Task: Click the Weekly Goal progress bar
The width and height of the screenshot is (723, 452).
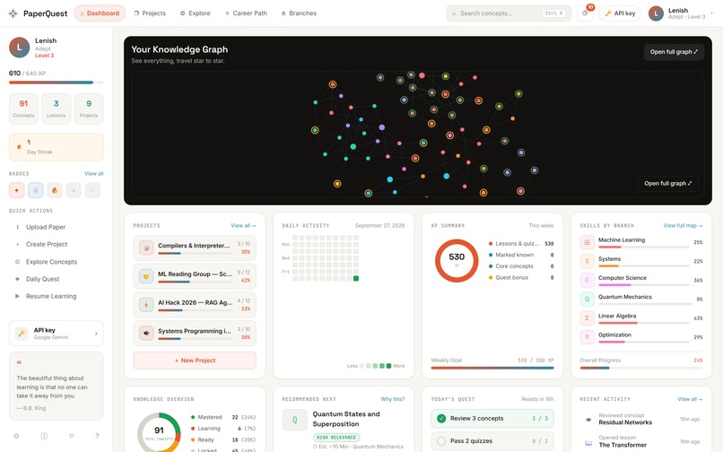Action: click(x=492, y=368)
